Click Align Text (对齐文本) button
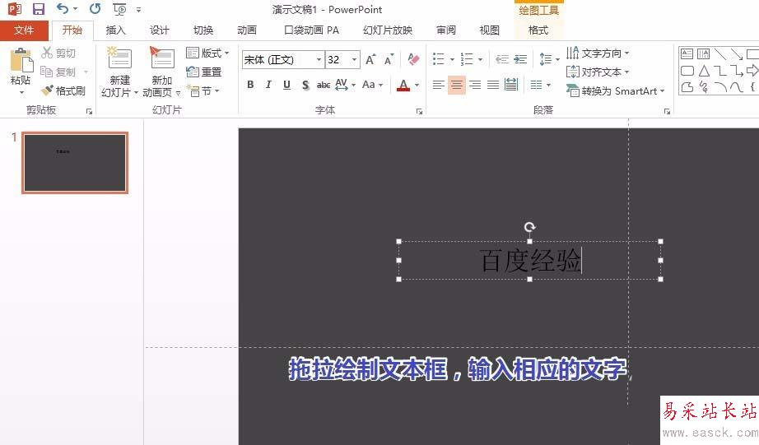This screenshot has height=445, width=759. [598, 72]
